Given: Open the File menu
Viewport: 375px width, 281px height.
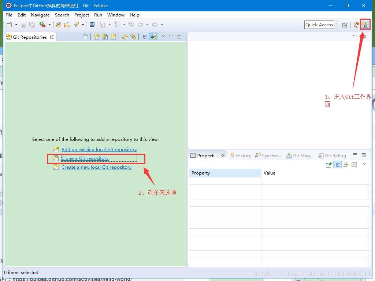Looking at the screenshot, I should click(x=9, y=15).
